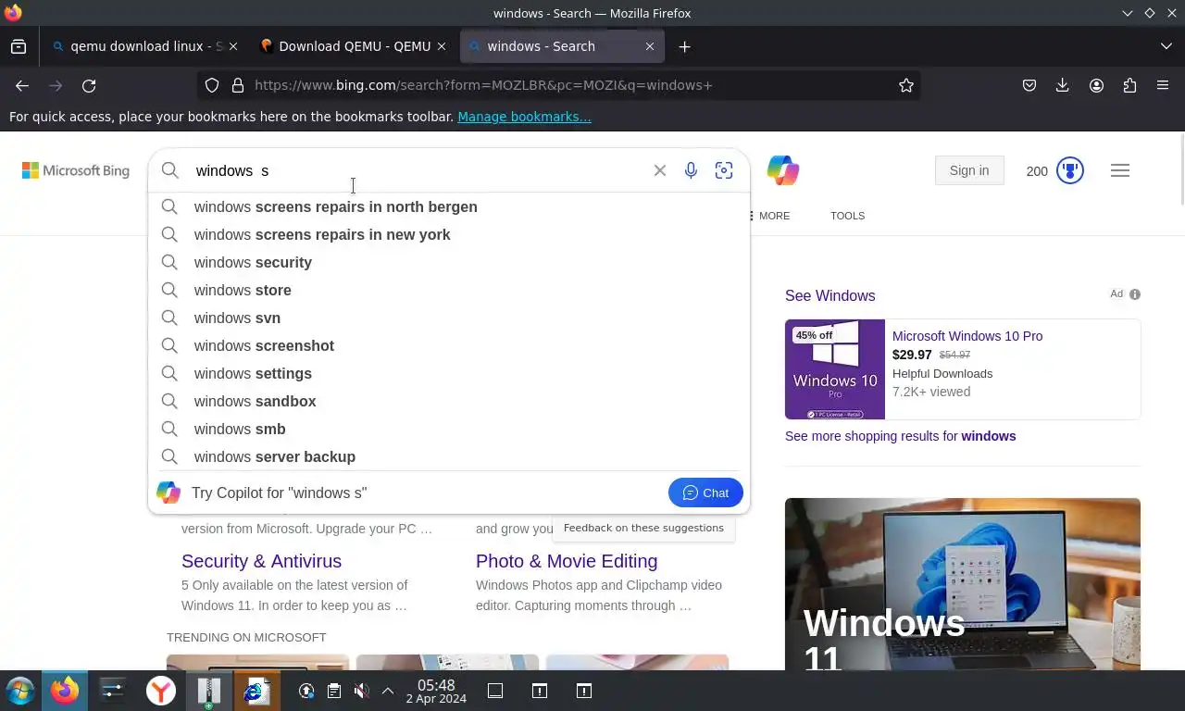Screen dimensions: 1185x711
Task: Switch to qemu download linux tab
Action: coord(145,46)
